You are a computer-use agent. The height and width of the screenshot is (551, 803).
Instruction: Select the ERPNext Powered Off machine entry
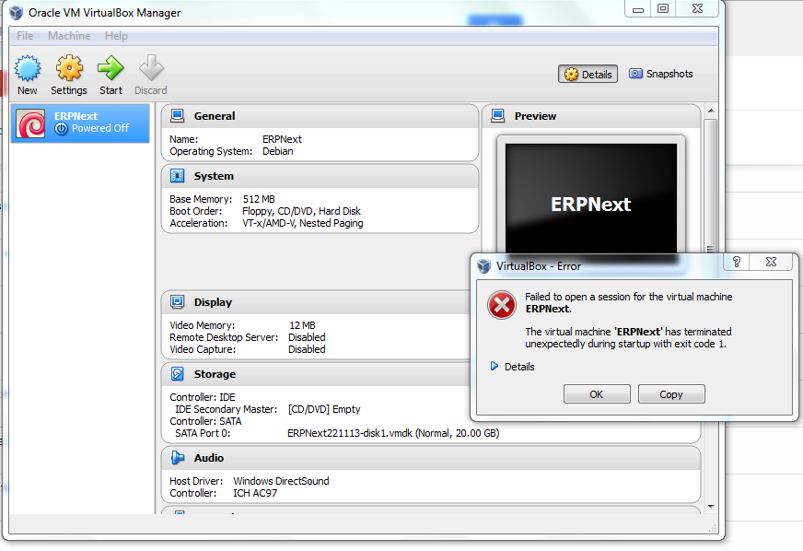[80, 123]
